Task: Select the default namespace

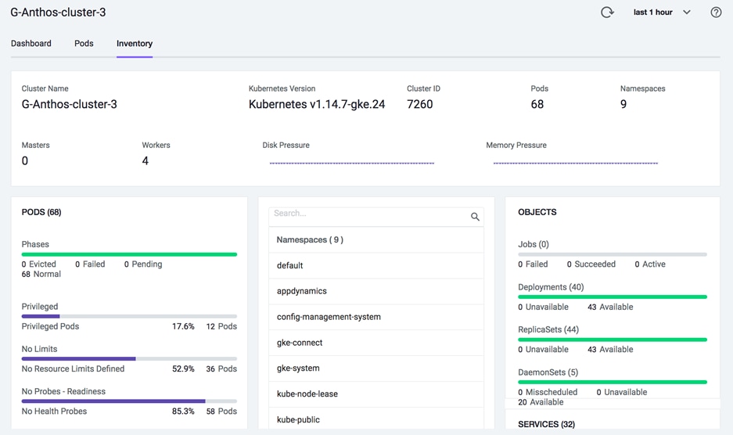Action: 375,265
